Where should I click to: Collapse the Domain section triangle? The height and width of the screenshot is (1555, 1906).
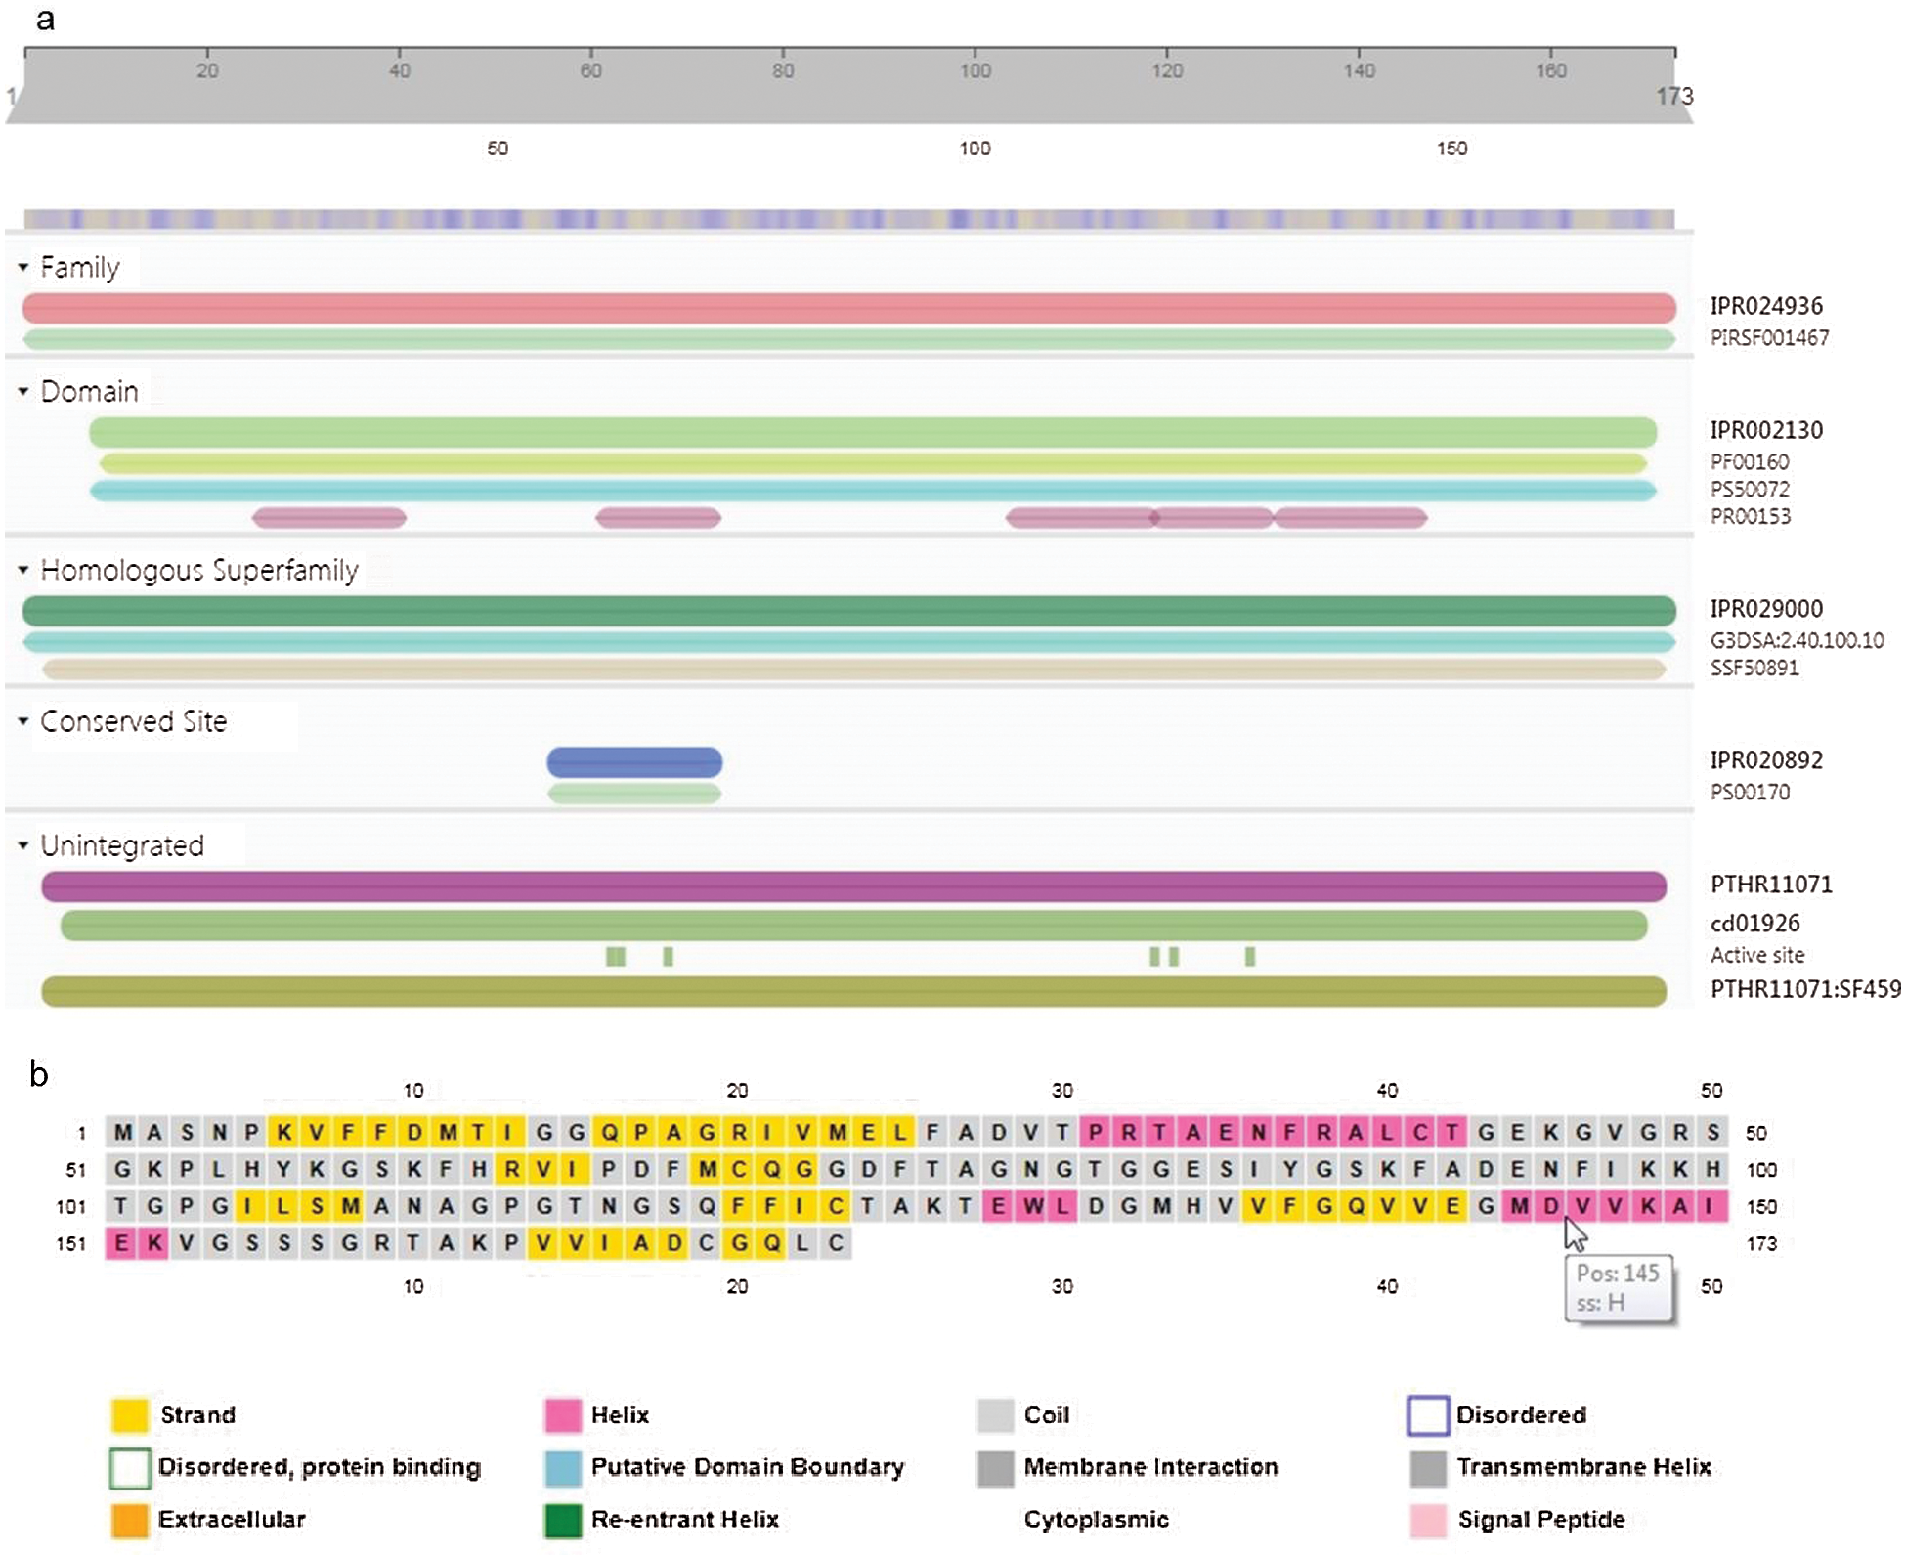click(x=22, y=391)
